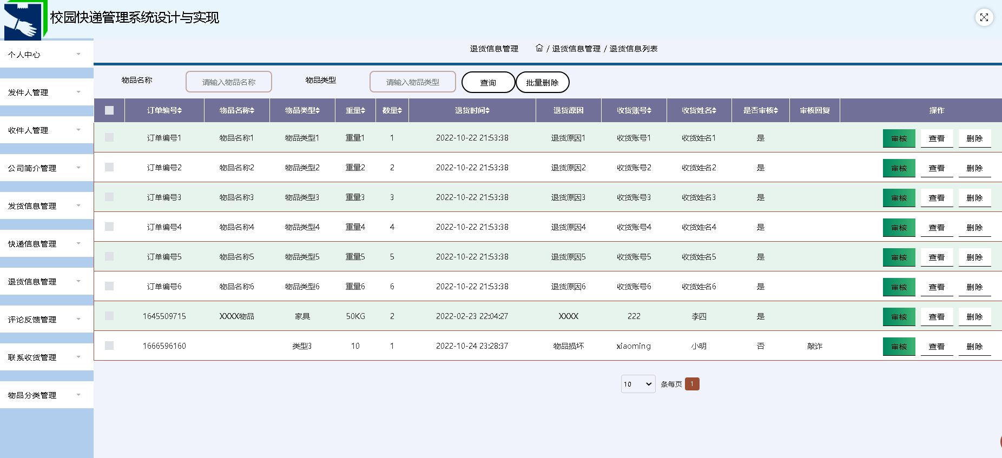
Task: Check the row for 订单编号3
Action: [x=109, y=197]
